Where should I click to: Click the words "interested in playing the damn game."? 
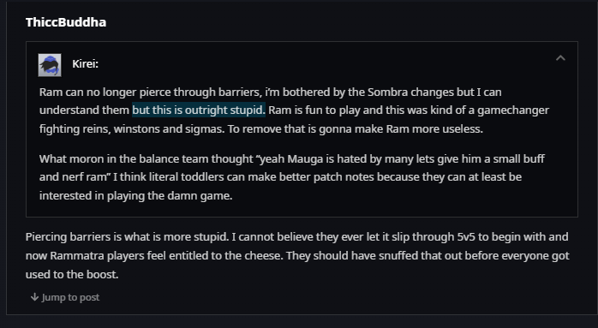(x=135, y=195)
